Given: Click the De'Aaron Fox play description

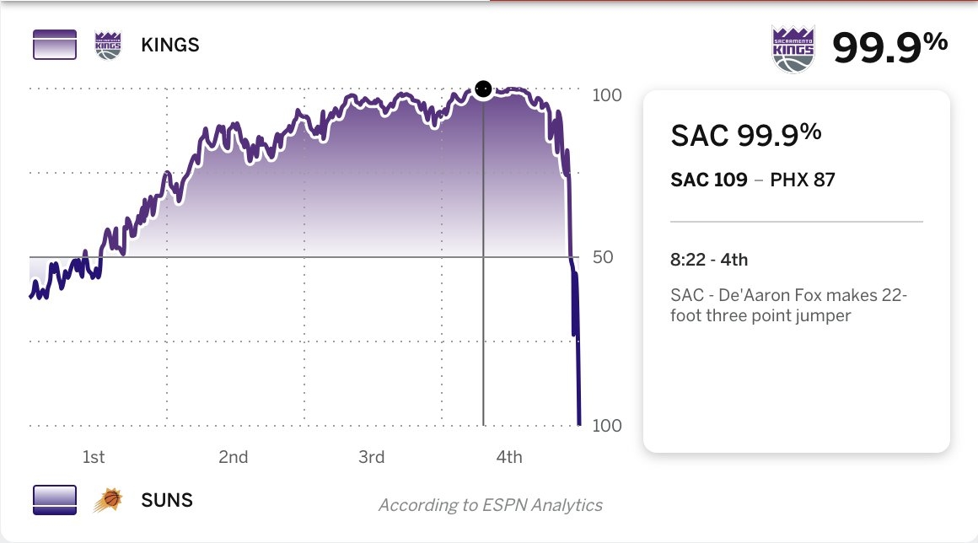Looking at the screenshot, I should click(x=789, y=305).
